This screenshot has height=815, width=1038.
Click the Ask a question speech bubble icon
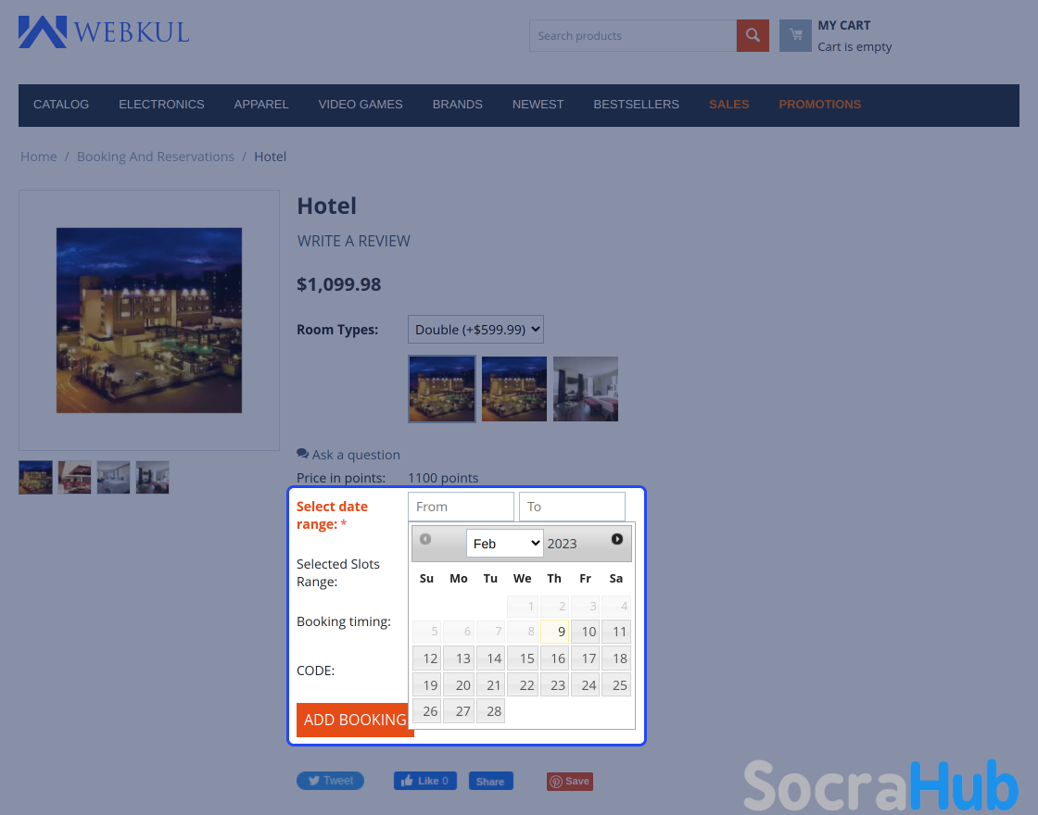coord(302,454)
